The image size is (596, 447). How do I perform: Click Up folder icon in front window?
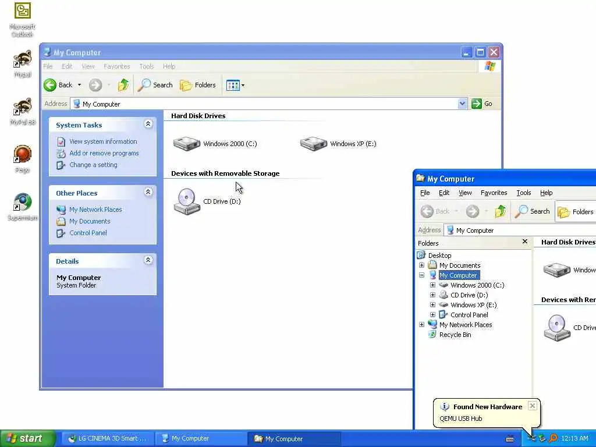500,211
